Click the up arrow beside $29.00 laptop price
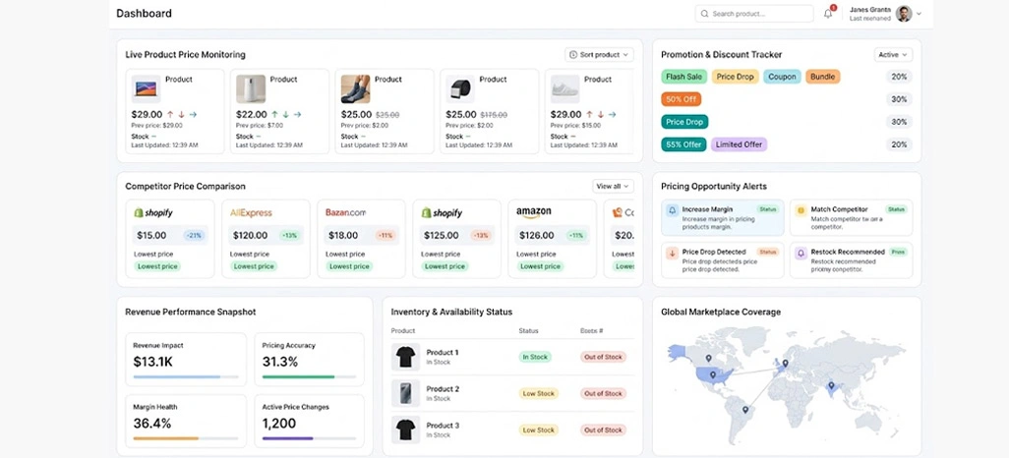The width and height of the screenshot is (1009, 458). tap(170, 114)
